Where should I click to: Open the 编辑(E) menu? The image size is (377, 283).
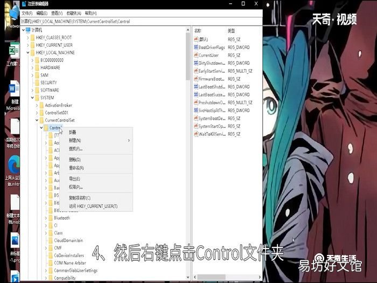point(42,13)
